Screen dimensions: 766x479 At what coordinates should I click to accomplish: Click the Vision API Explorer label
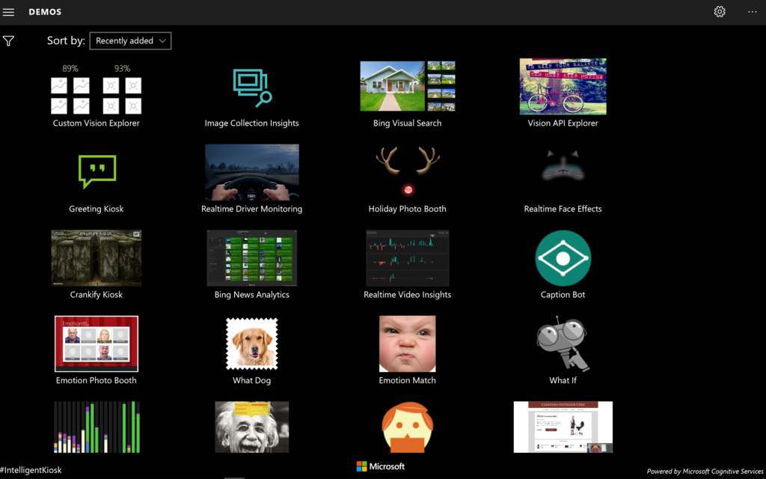563,123
